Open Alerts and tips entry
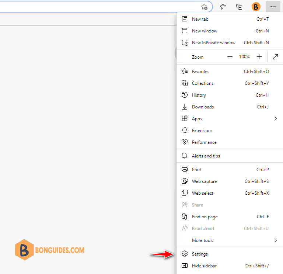 230,156
